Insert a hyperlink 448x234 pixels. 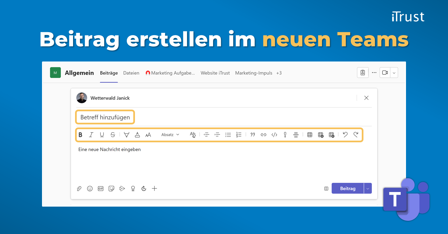pyautogui.click(x=263, y=135)
